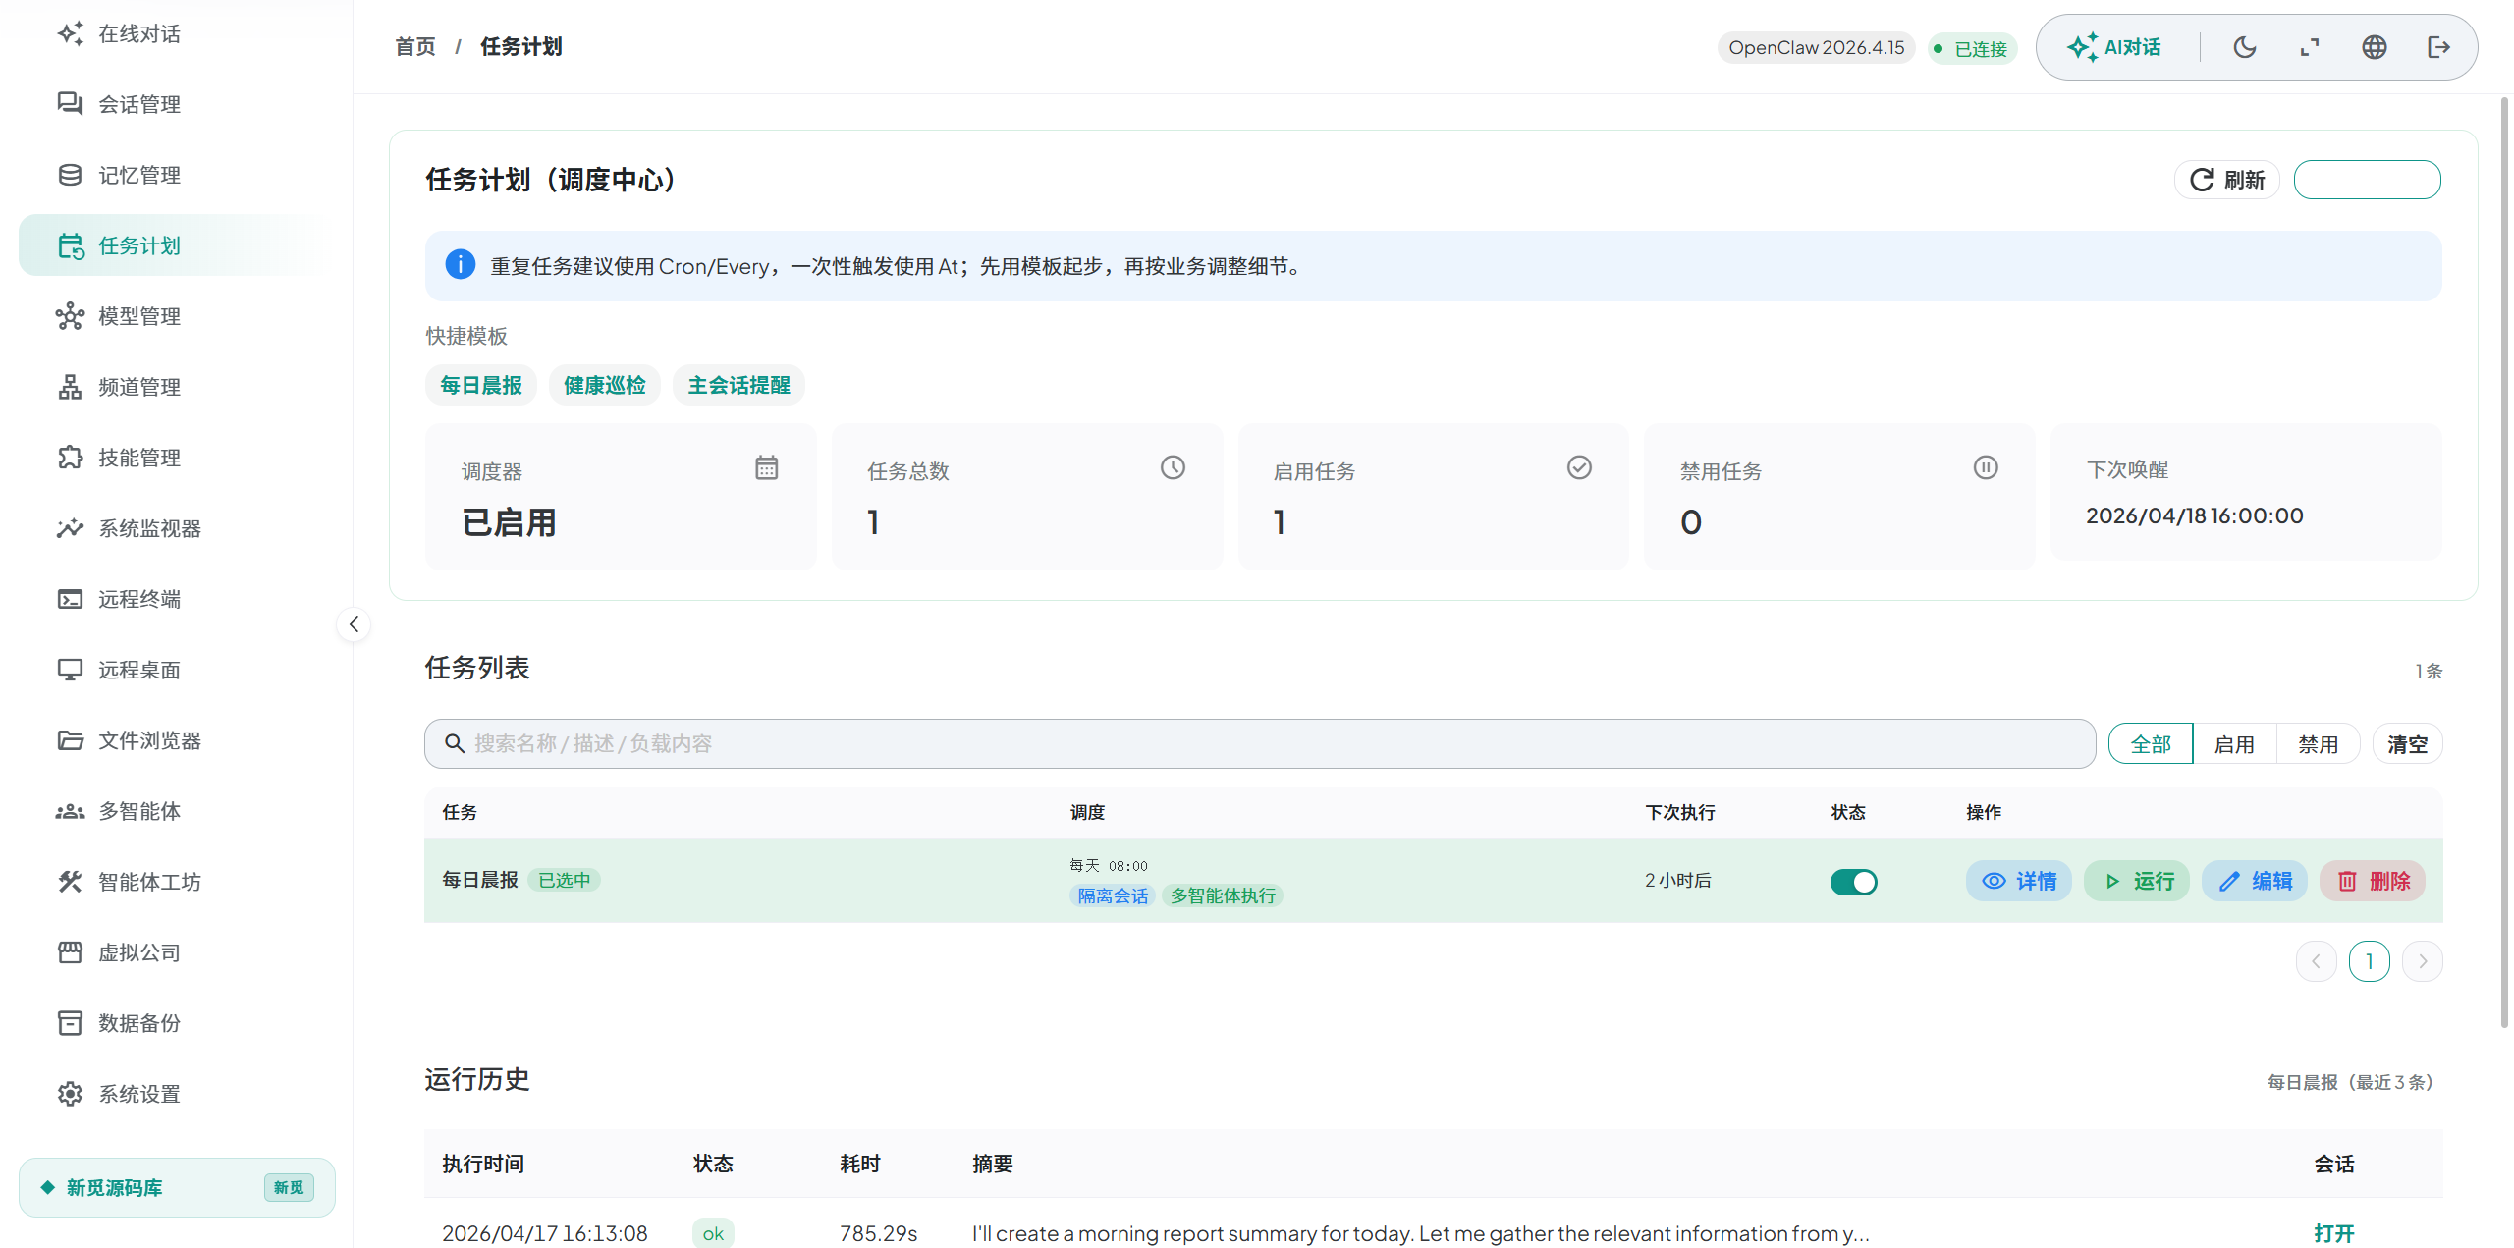Disable the 每日晨报 task status toggle
Image resolution: width=2514 pixels, height=1248 pixels.
1853,881
